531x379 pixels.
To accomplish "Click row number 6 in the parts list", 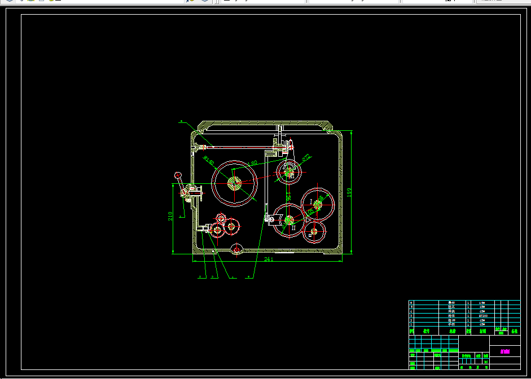I will click(x=411, y=302).
